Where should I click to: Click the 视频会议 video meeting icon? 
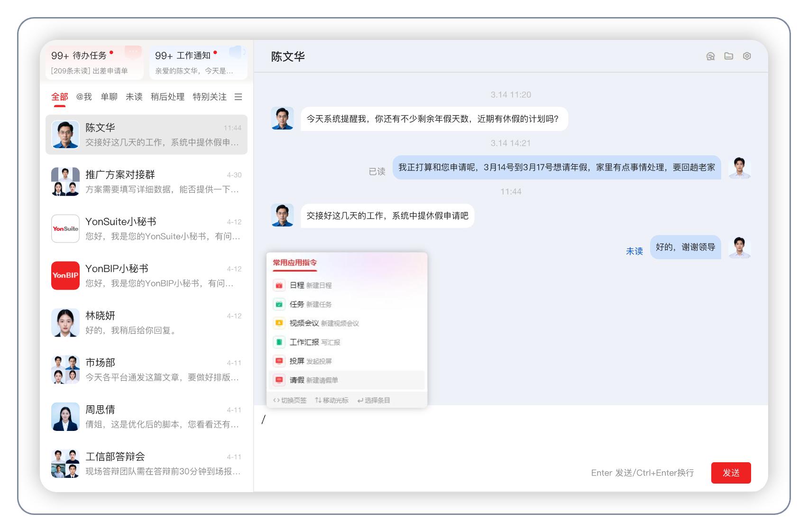[x=279, y=323]
